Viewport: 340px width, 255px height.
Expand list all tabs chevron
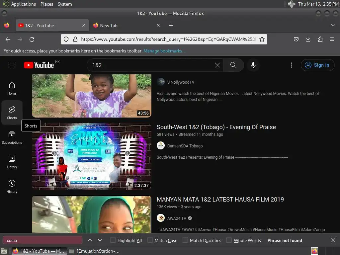(333, 25)
